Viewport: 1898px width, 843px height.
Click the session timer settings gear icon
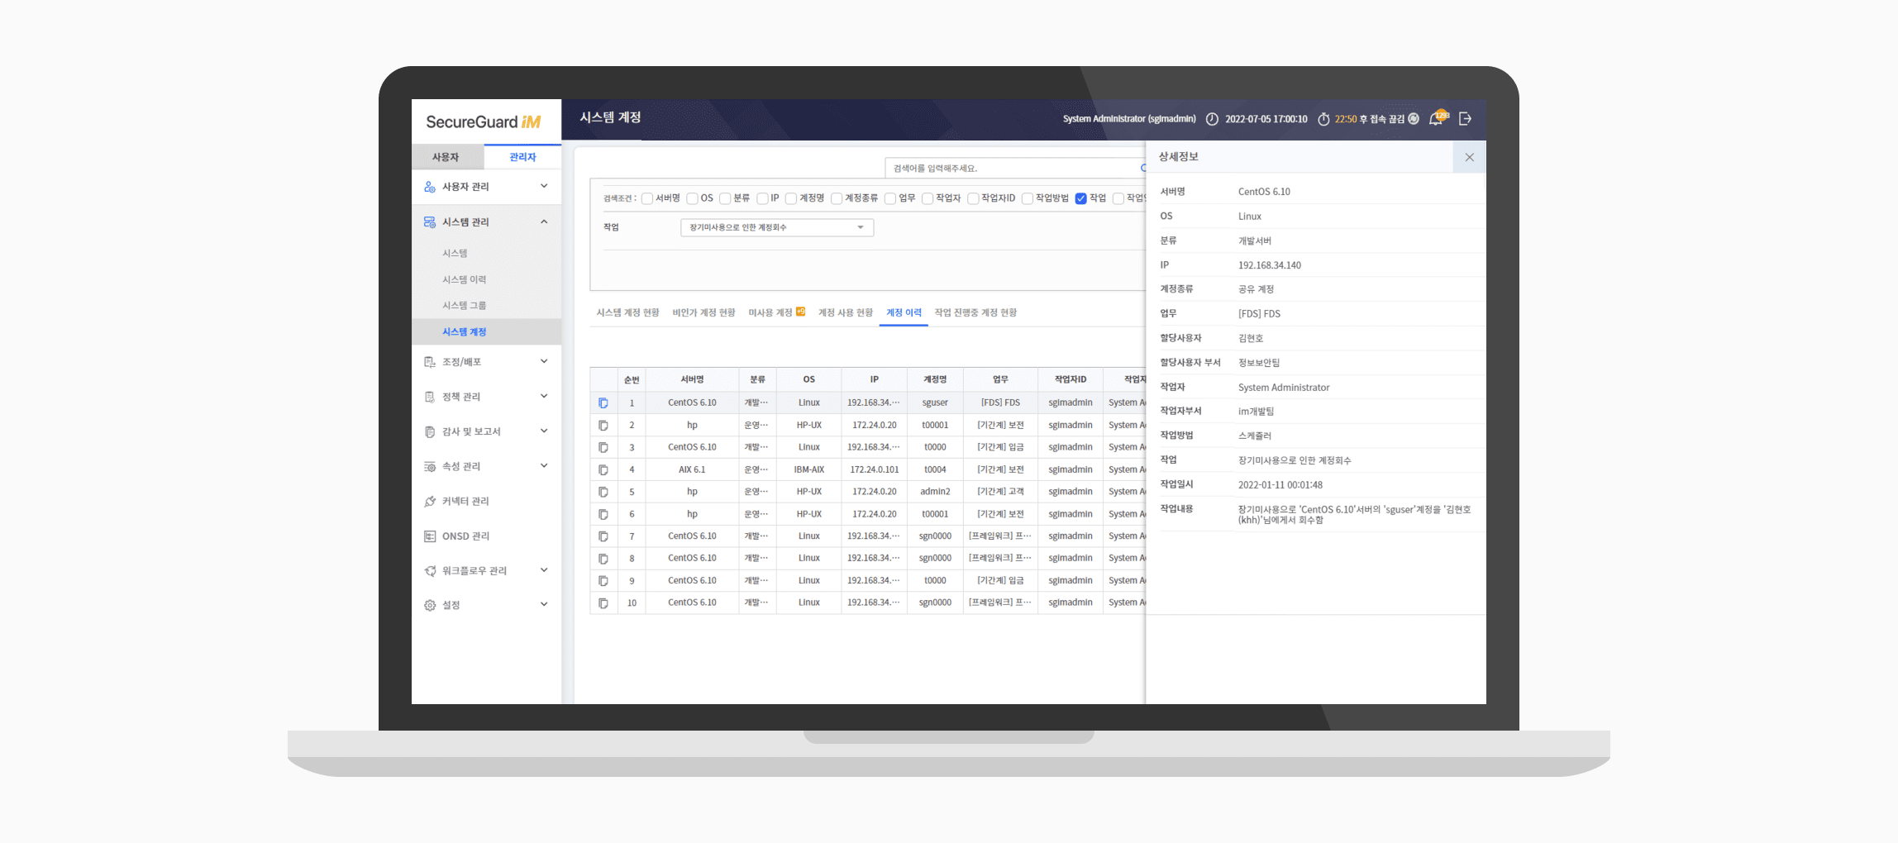(1414, 119)
